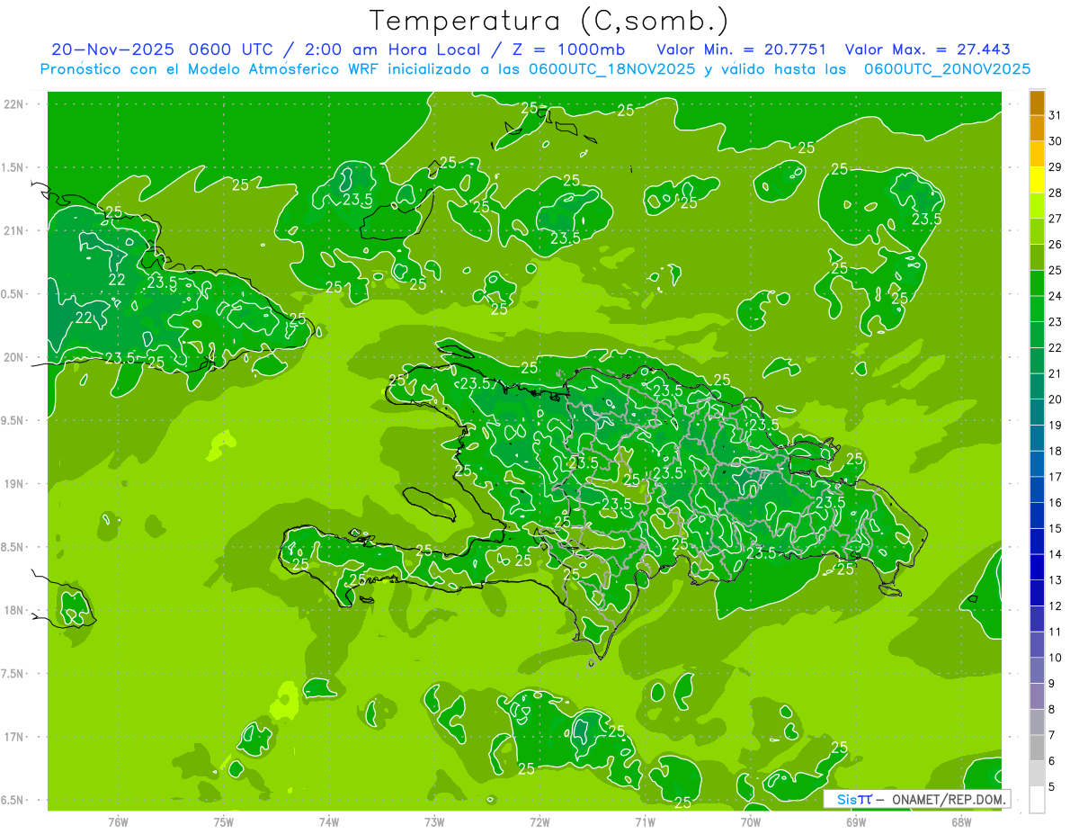Click the "22N" latitude axis label
This screenshot has height=834, width=1079.
[14, 103]
